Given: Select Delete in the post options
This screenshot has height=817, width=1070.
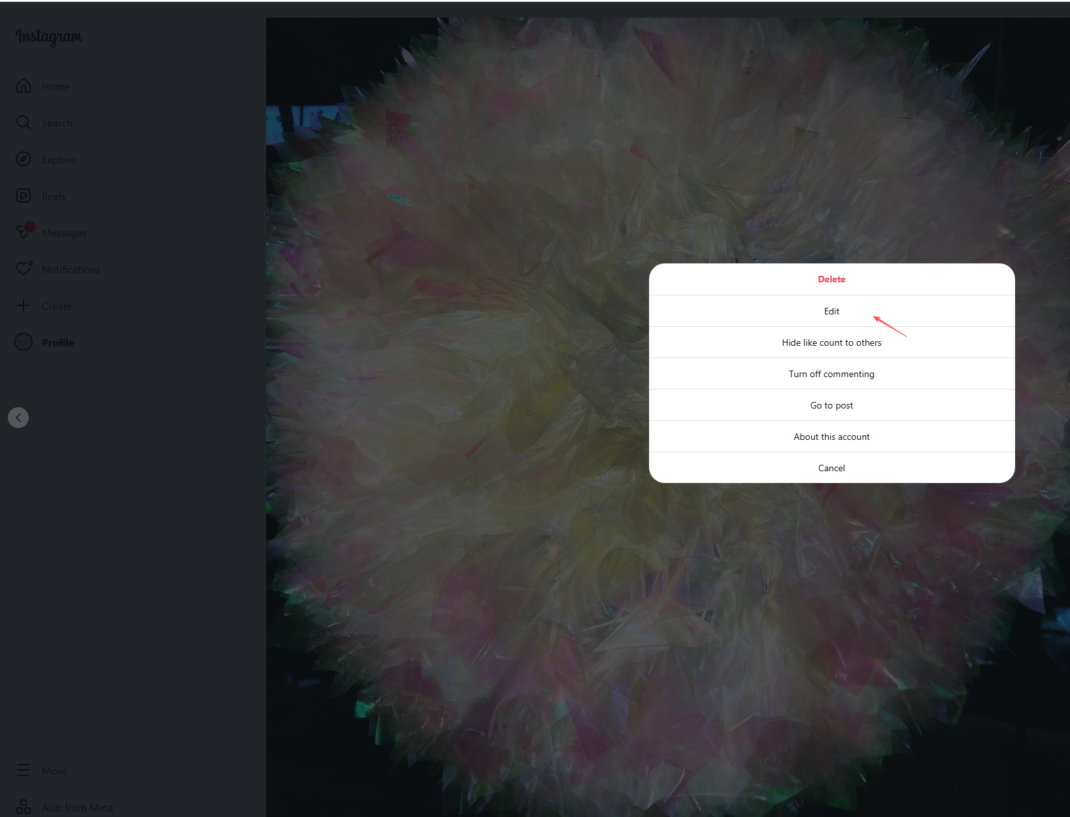Looking at the screenshot, I should tap(831, 279).
